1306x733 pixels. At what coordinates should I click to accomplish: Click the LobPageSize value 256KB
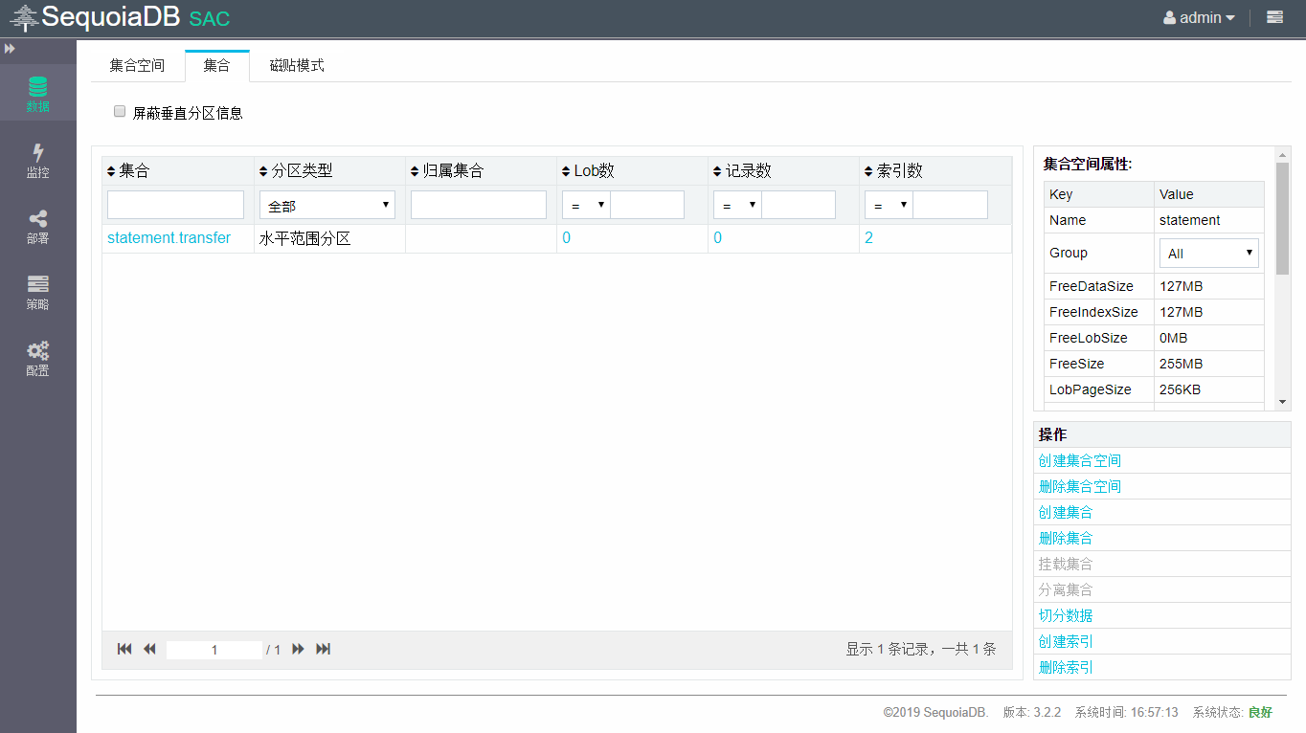(1180, 389)
